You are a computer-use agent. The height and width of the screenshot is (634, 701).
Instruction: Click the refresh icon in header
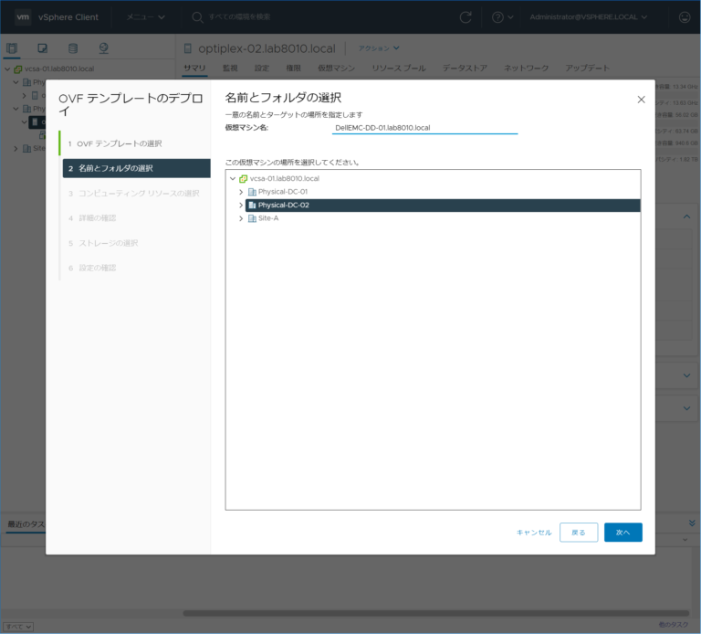[x=466, y=17]
